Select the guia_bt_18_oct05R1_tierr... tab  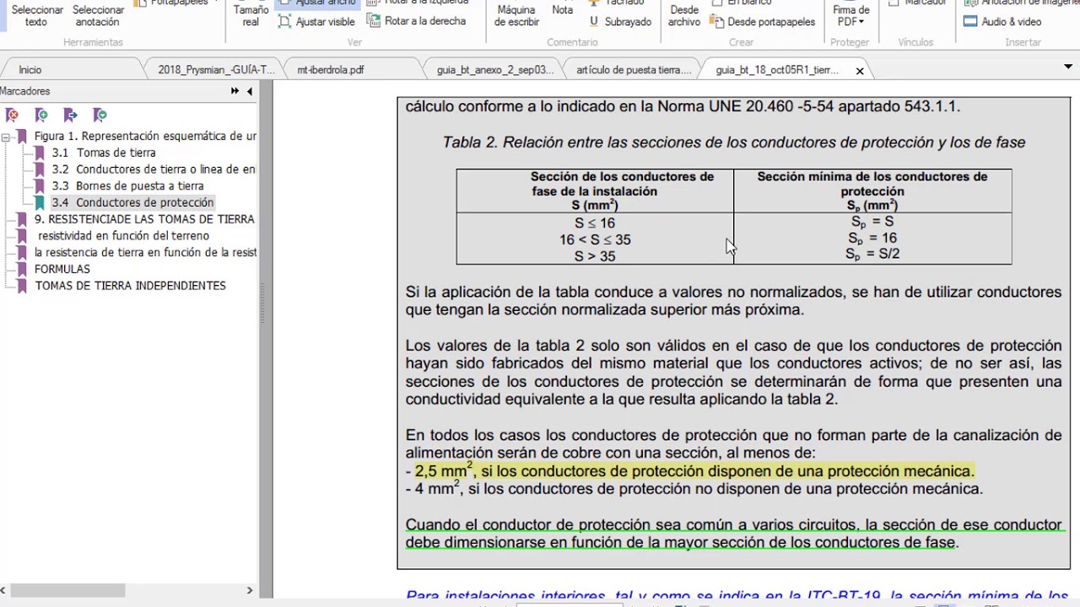[777, 70]
